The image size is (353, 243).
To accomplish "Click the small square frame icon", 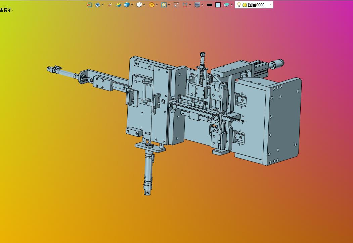I will point(176,5).
